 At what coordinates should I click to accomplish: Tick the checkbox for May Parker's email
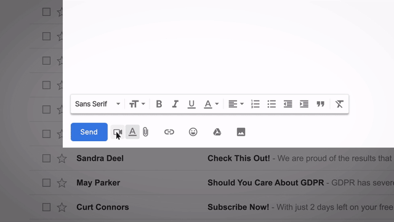(46, 183)
